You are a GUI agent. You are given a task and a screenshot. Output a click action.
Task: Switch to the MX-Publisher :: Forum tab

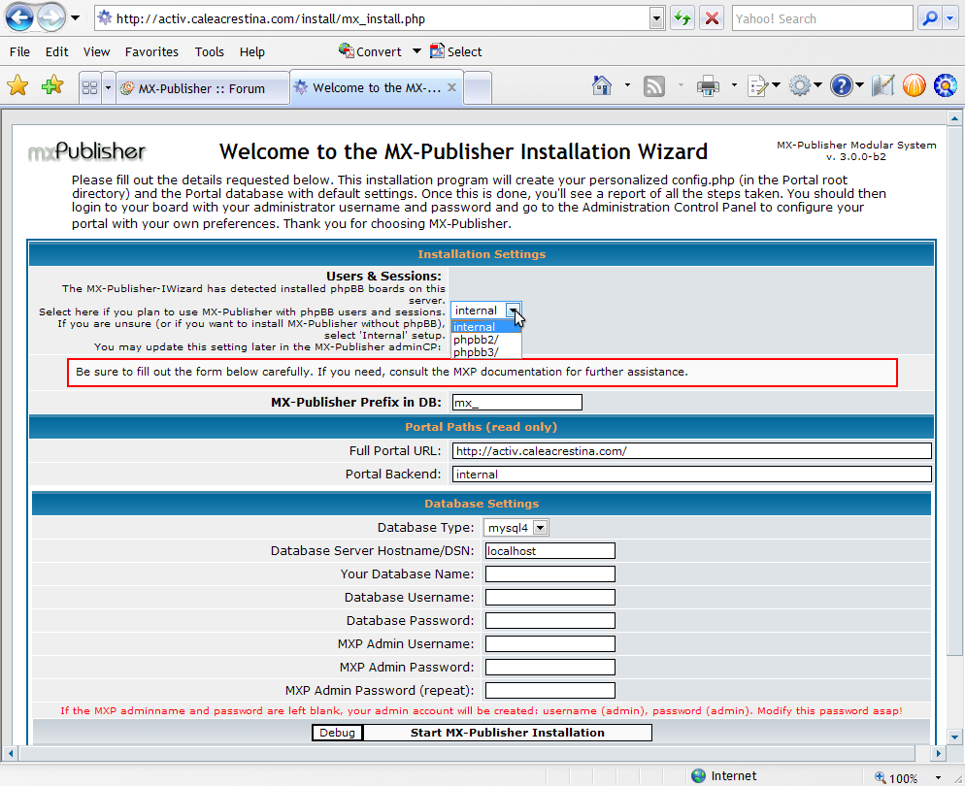click(x=202, y=88)
